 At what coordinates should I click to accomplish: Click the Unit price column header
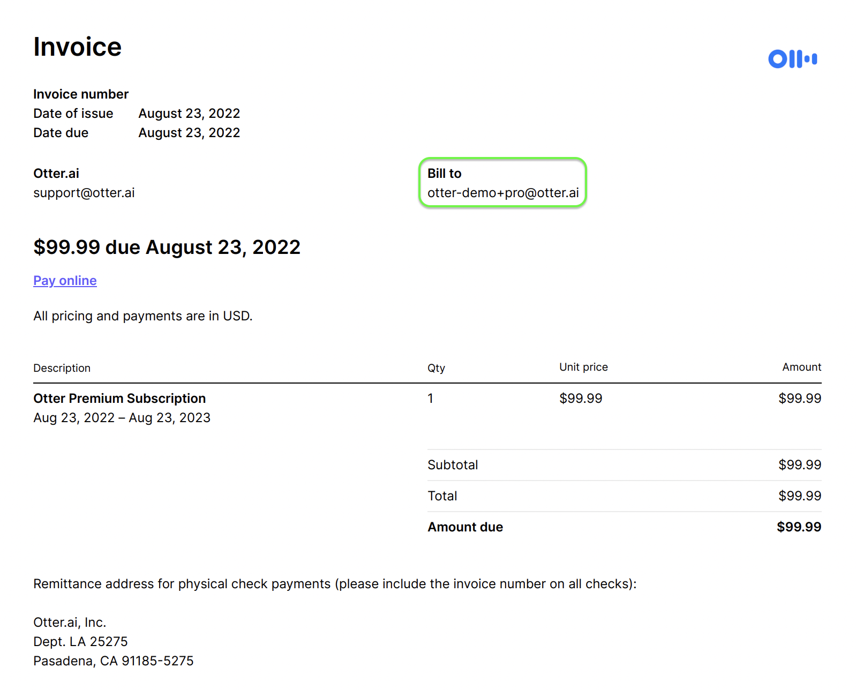tap(583, 367)
